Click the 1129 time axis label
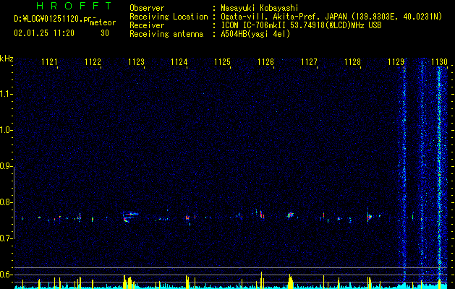The height and width of the screenshot is (289, 455). coord(396,62)
